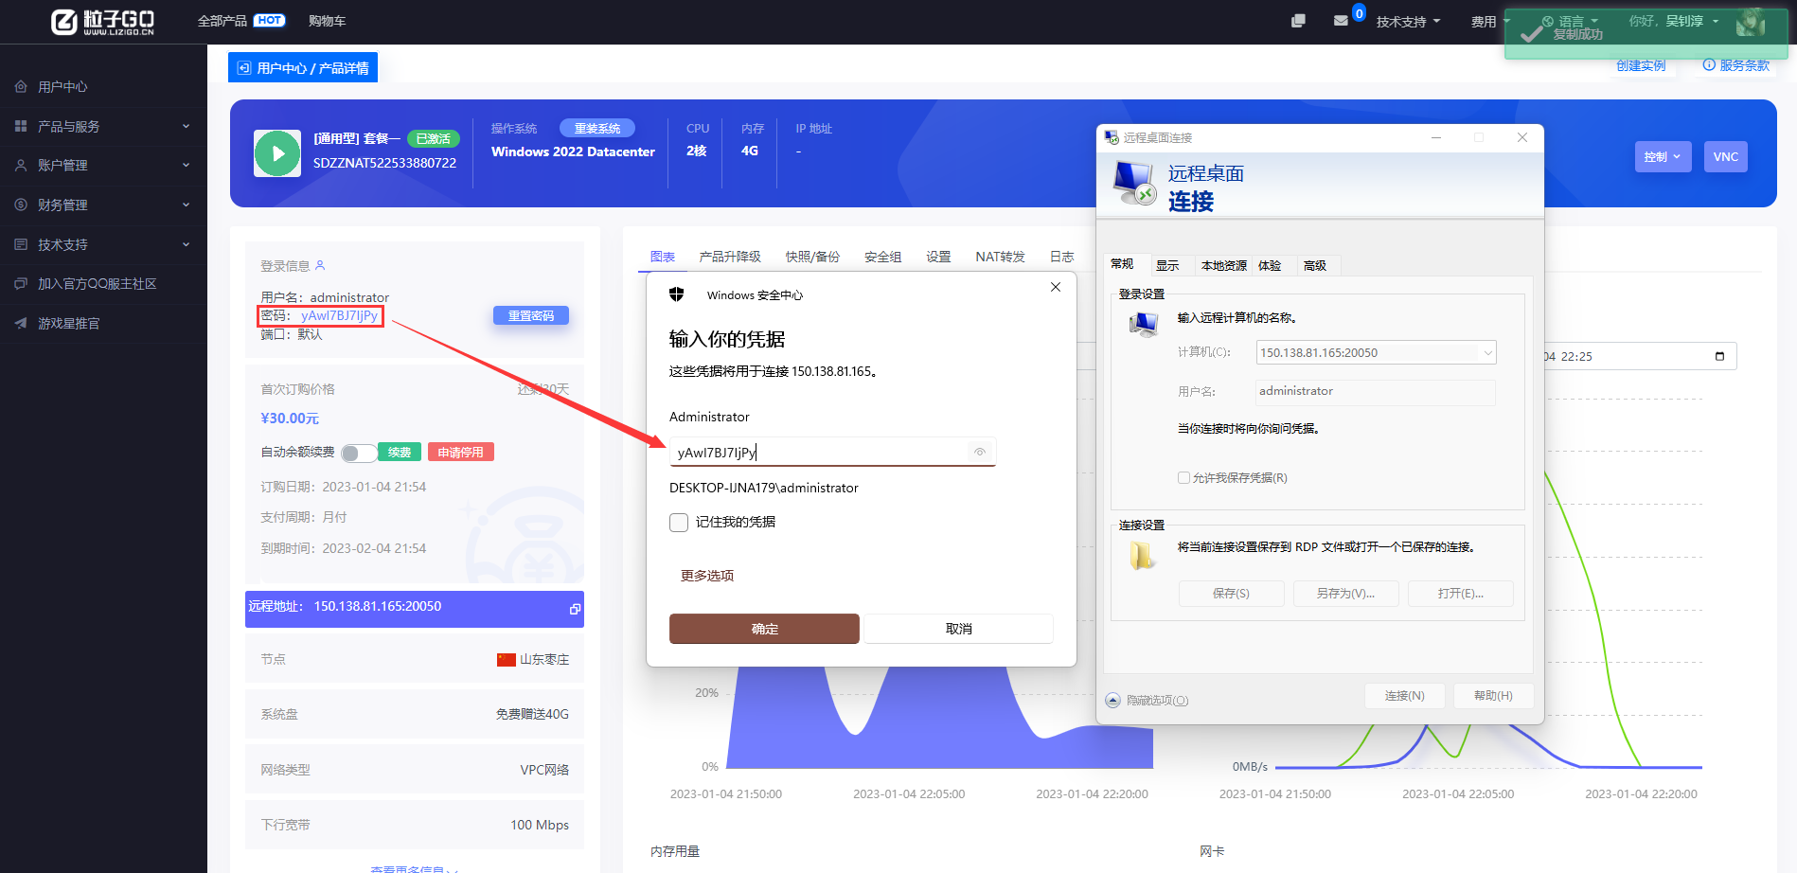Screen dimensions: 1797x873
Task: Switch to the 图表 tab
Action: pos(663,257)
